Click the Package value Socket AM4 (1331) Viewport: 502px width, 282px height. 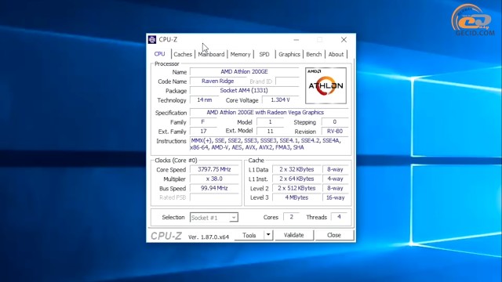coord(244,91)
